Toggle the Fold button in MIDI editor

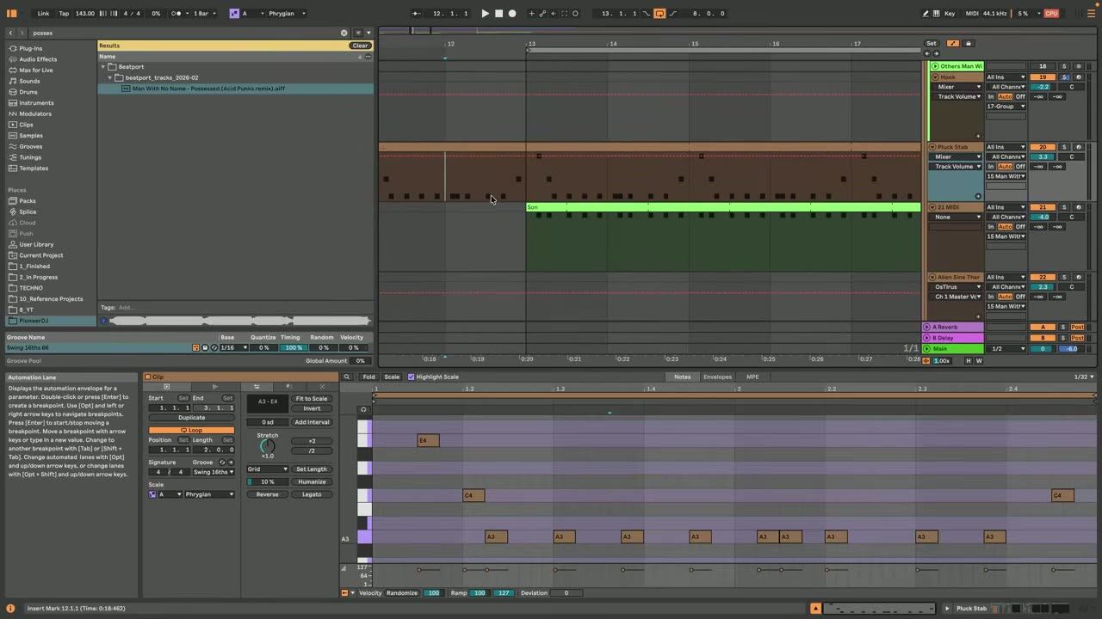coord(368,377)
